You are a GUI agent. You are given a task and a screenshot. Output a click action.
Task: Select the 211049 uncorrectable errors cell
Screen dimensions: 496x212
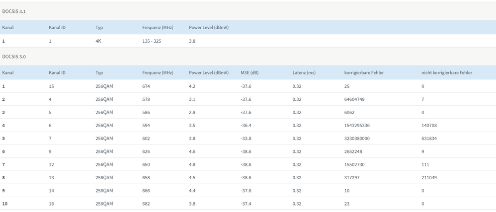click(429, 178)
